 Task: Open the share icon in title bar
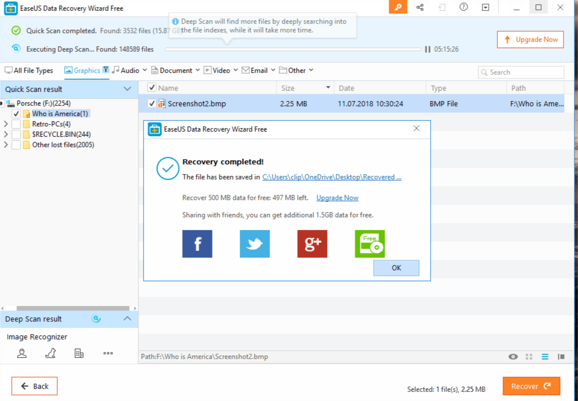420,7
